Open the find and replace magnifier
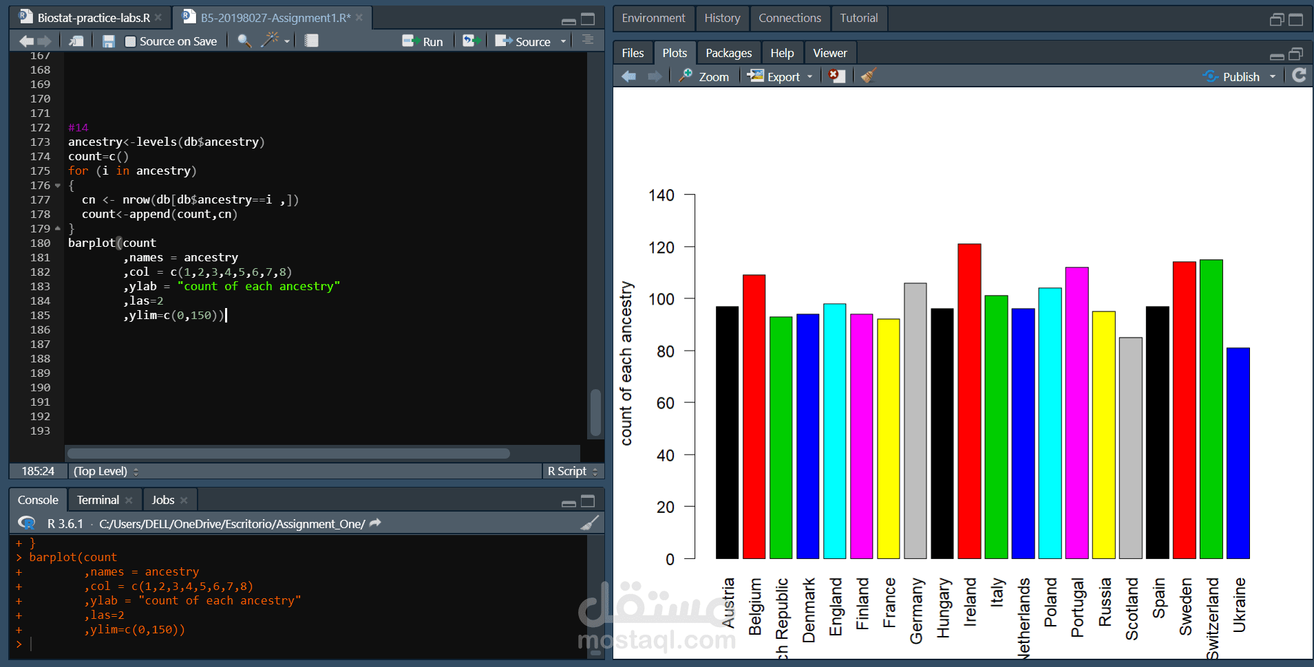The image size is (1314, 667). (244, 41)
